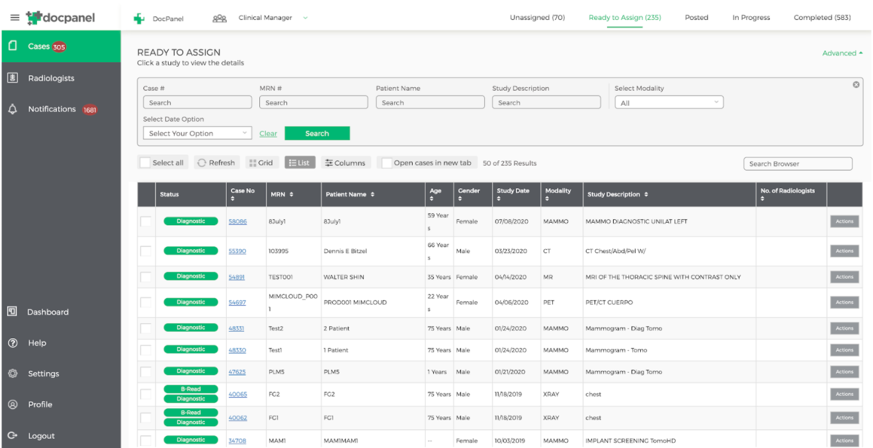The height and width of the screenshot is (448, 873).
Task: Open the hamburger navigation menu
Action: pyautogui.click(x=15, y=18)
